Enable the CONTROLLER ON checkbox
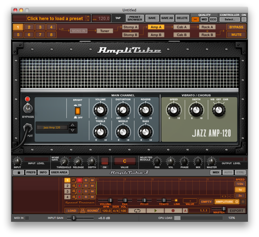The image size is (259, 237). coord(244,19)
